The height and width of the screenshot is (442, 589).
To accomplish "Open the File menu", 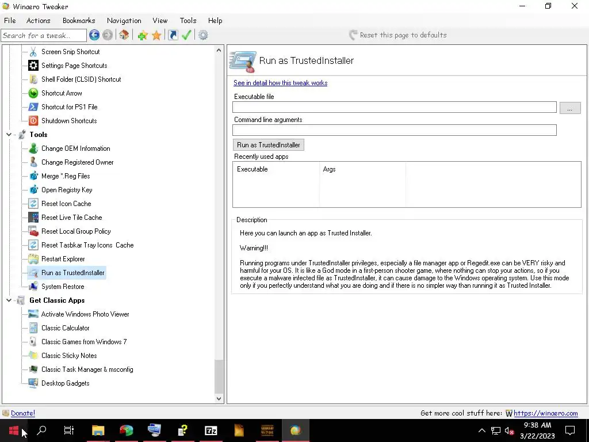I will [10, 20].
